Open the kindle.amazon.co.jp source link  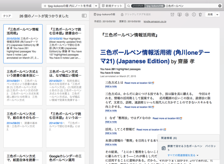[x=155, y=22]
